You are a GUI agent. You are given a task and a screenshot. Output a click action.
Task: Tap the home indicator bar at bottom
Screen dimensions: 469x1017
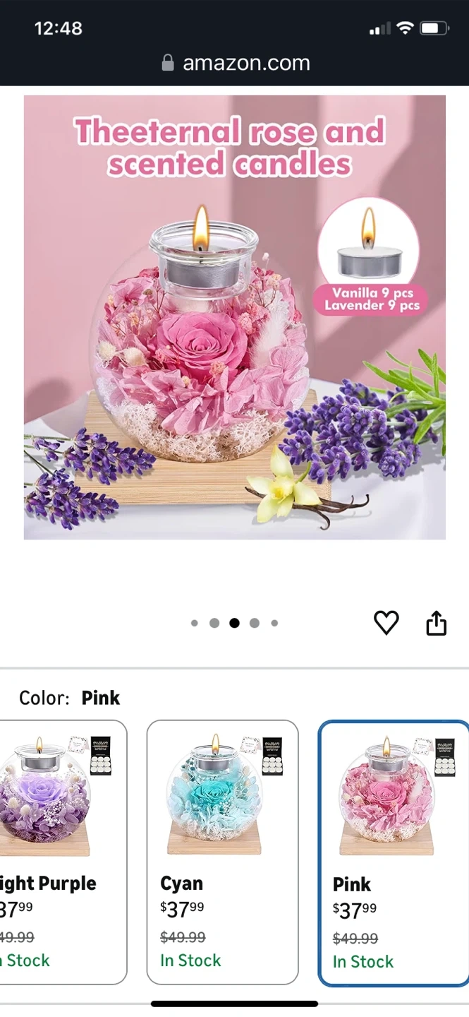click(x=234, y=1004)
